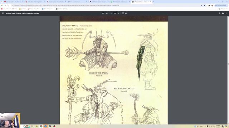Click the zoom magnifier icon in address bar
229x128 pixels.
coord(201,6)
